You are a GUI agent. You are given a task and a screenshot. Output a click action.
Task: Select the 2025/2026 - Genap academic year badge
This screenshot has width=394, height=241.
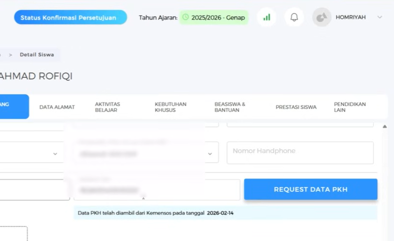coord(214,17)
